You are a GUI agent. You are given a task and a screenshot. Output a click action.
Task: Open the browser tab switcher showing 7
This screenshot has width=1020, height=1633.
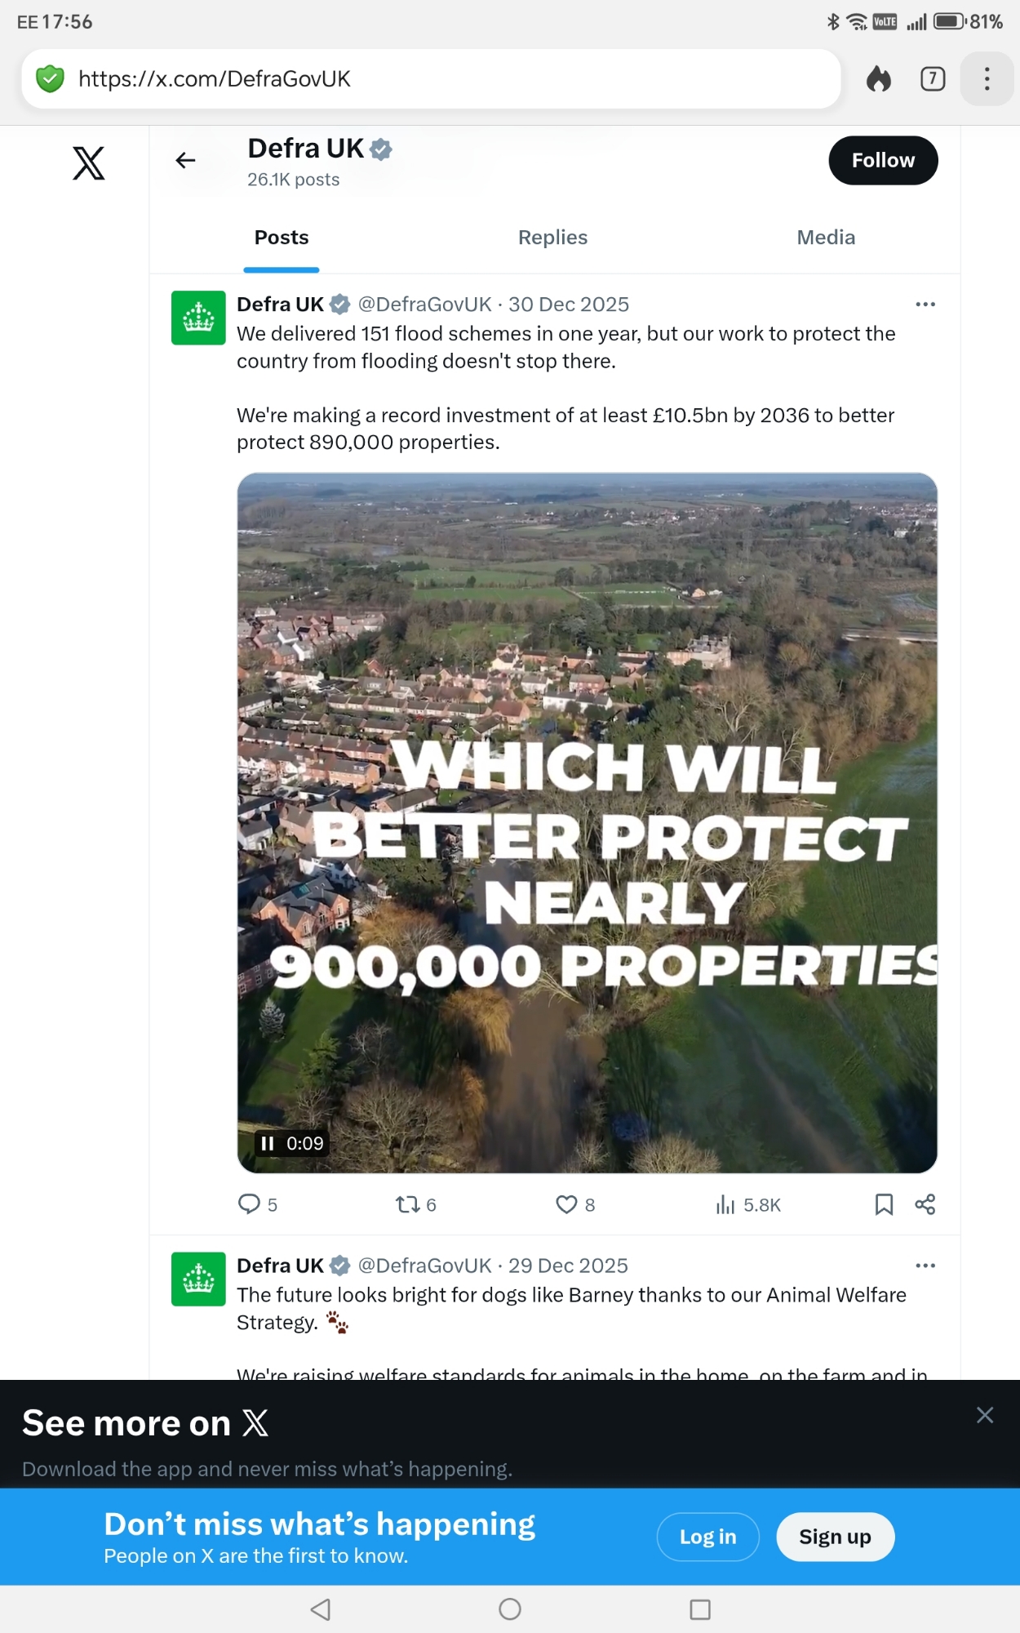tap(933, 79)
